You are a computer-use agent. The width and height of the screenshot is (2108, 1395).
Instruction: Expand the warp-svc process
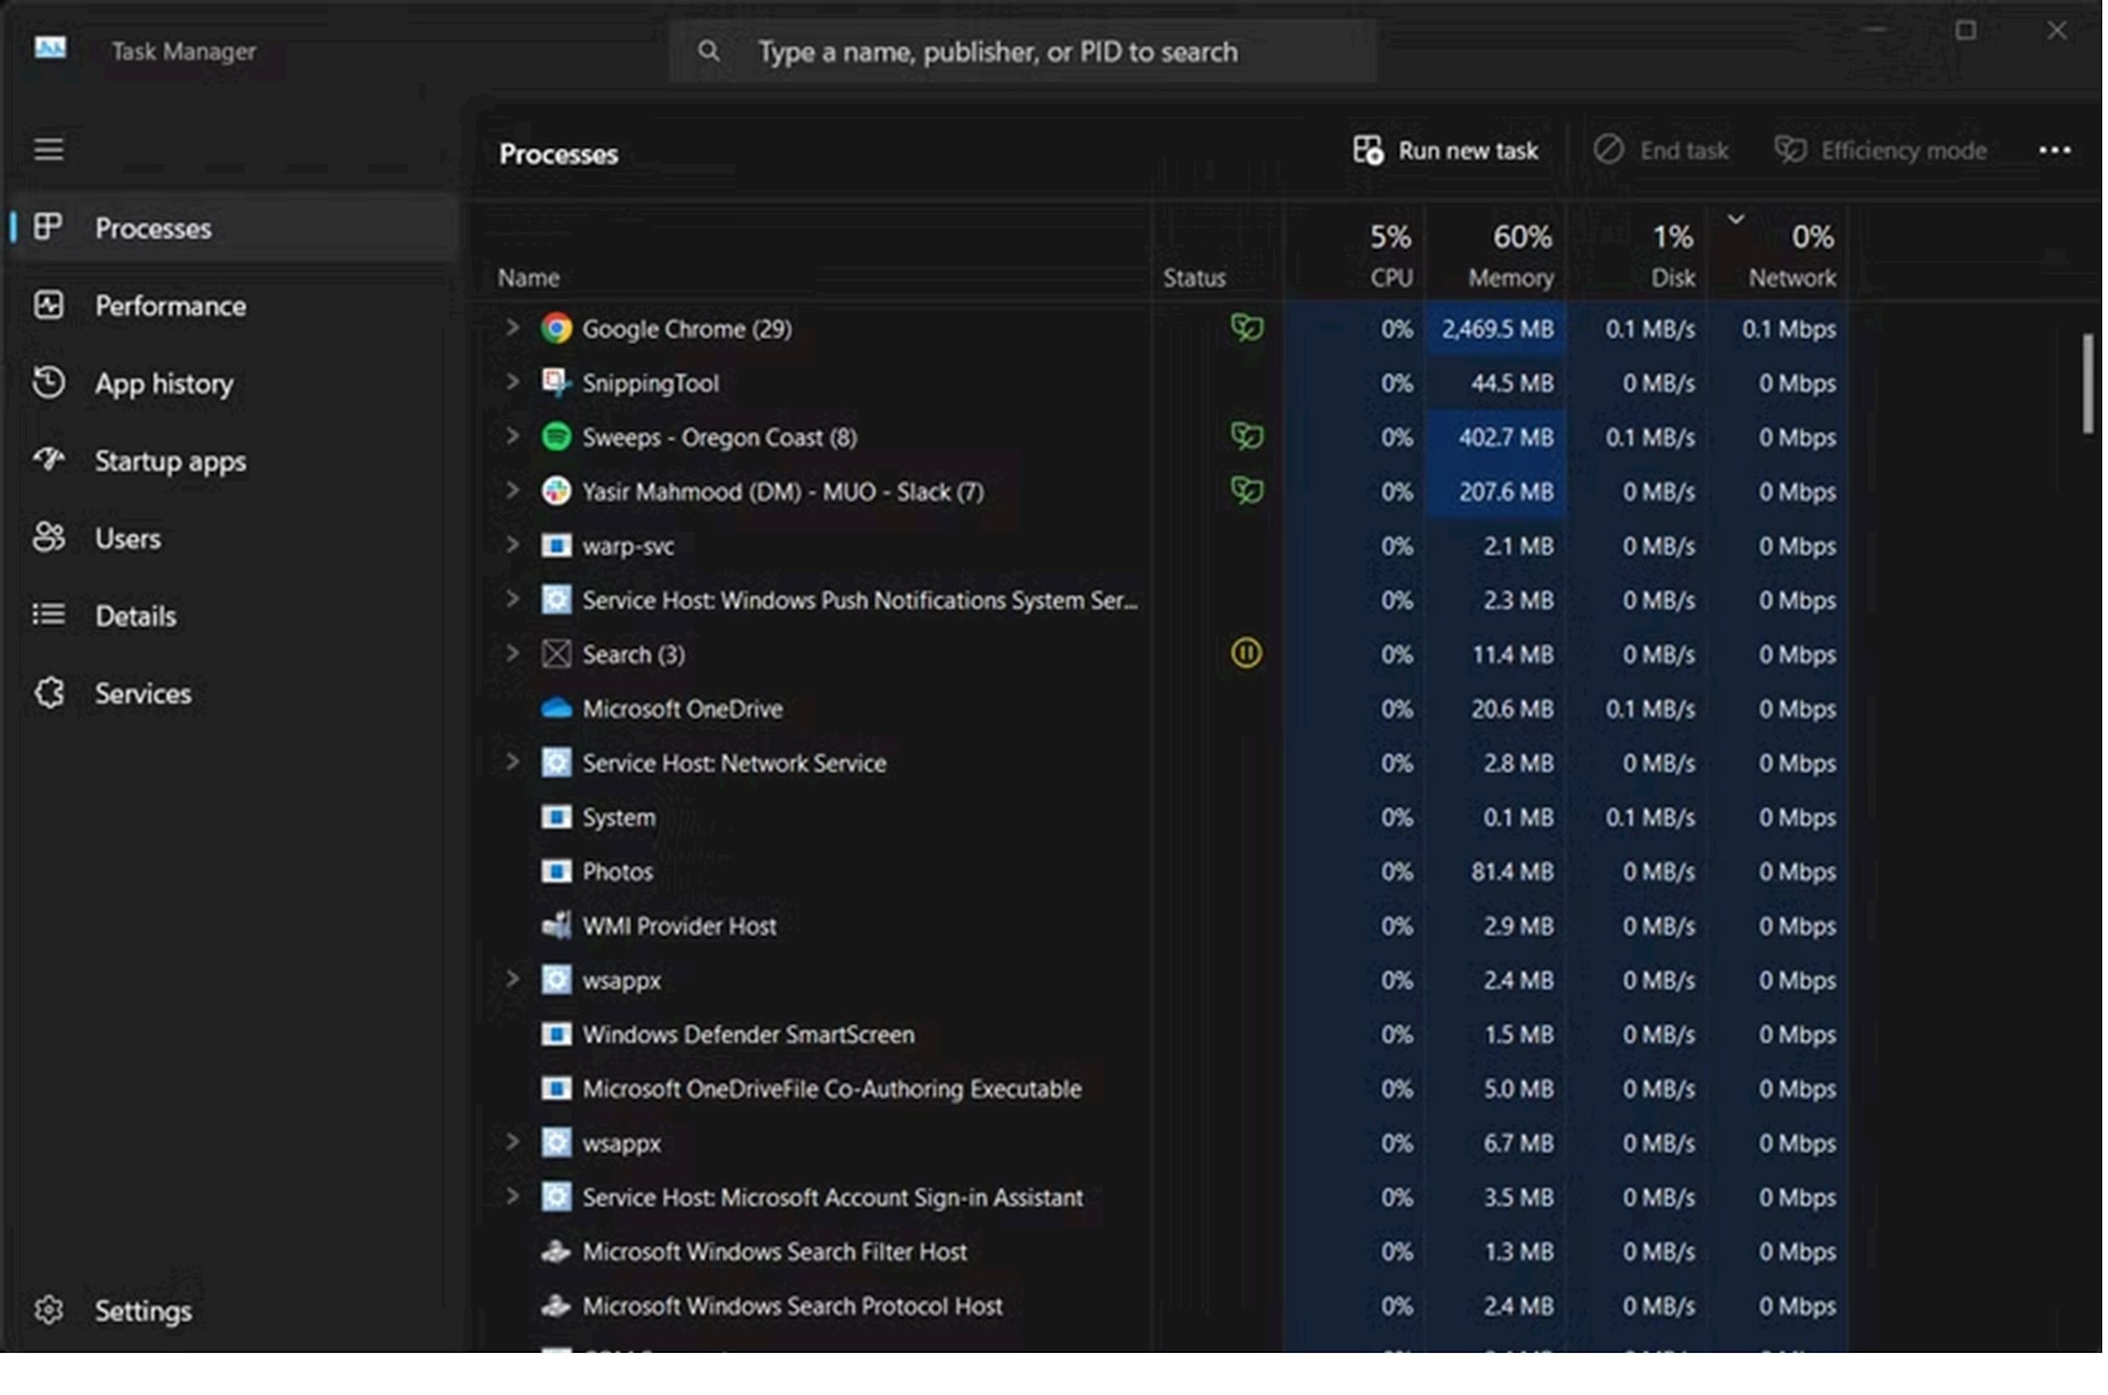tap(513, 545)
